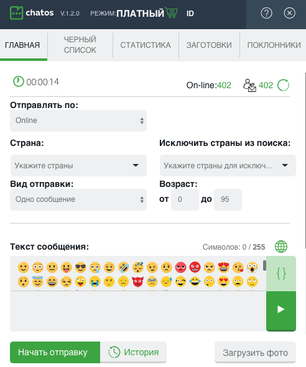
Task: Click the chatos logo icon
Action: tap(16, 12)
